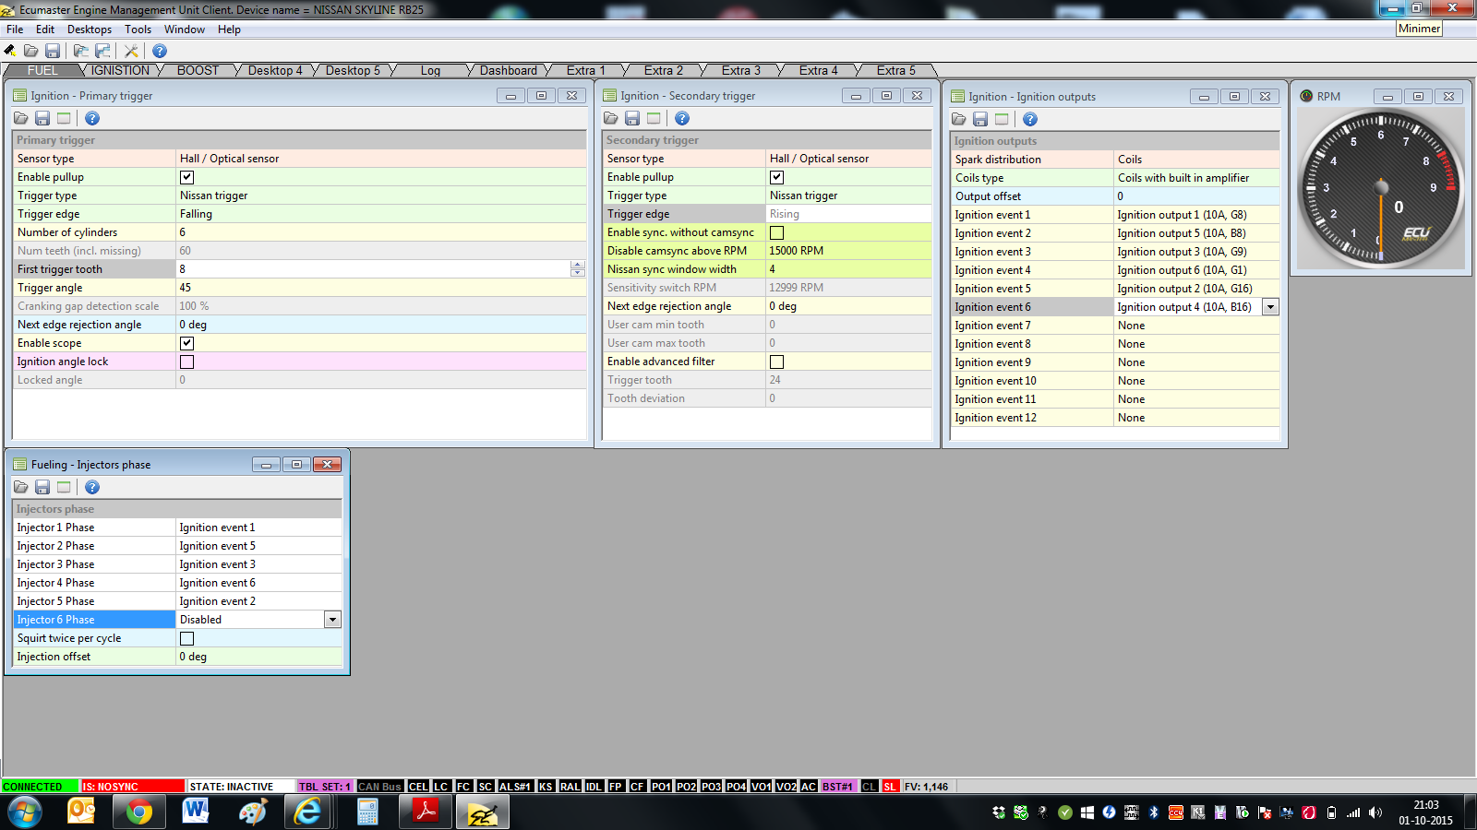Click the make permanent icon in main toolbar
Screen dimensions: 1477x830
[10, 51]
